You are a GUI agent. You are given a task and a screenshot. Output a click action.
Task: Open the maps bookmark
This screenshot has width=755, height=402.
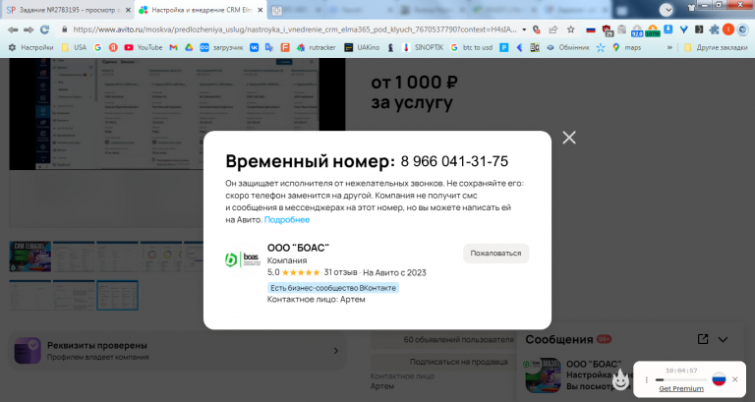coord(626,47)
